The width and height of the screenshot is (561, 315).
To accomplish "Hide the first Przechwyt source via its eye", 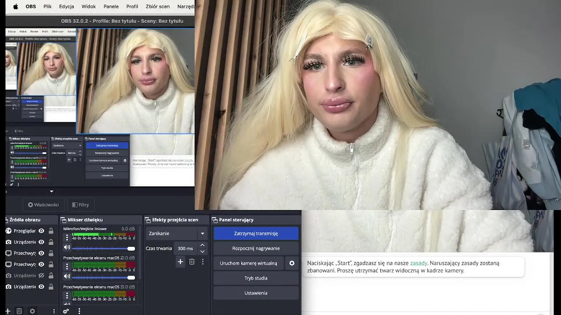I will pos(41,253).
